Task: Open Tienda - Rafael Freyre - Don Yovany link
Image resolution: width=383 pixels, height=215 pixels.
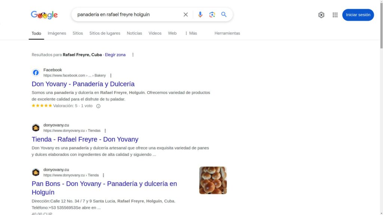Action: click(x=85, y=139)
